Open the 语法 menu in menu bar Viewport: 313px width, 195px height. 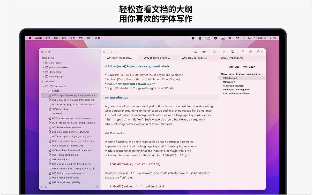click(x=64, y=38)
